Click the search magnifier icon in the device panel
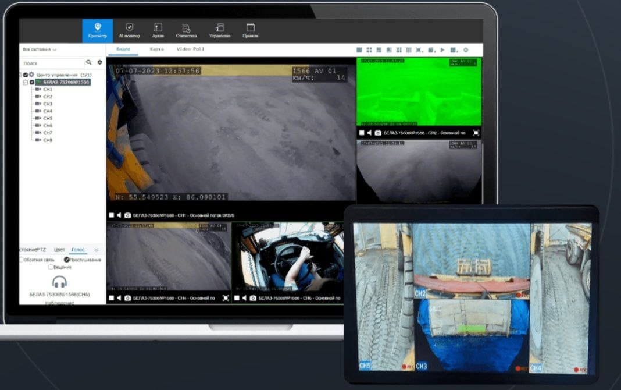This screenshot has height=390, width=621. (x=89, y=62)
